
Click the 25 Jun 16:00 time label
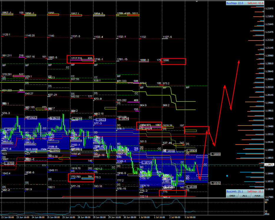(69, 217)
